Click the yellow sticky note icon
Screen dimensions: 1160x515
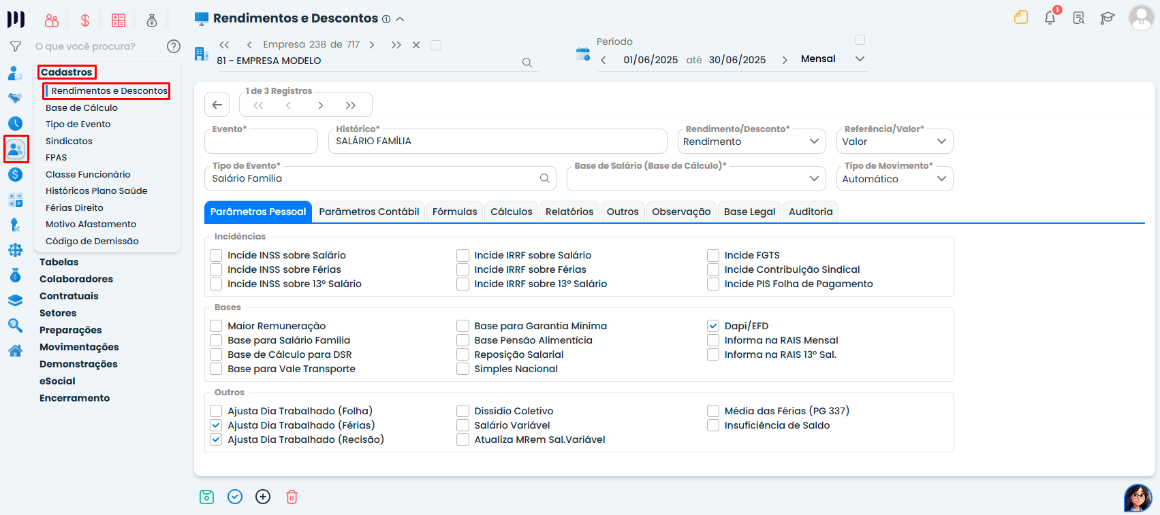tap(1020, 18)
